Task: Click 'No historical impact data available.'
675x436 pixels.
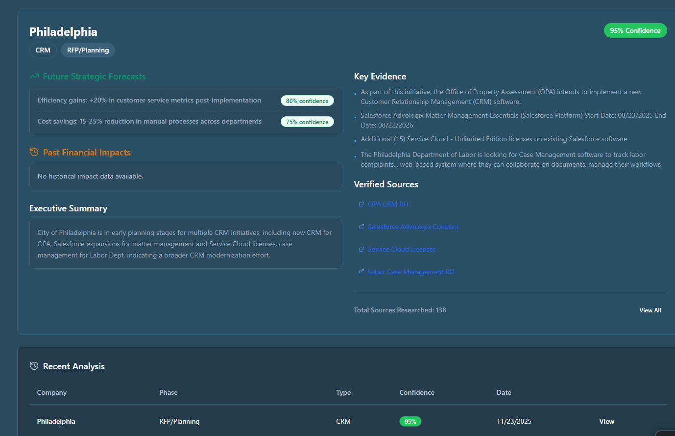Action: click(x=91, y=176)
